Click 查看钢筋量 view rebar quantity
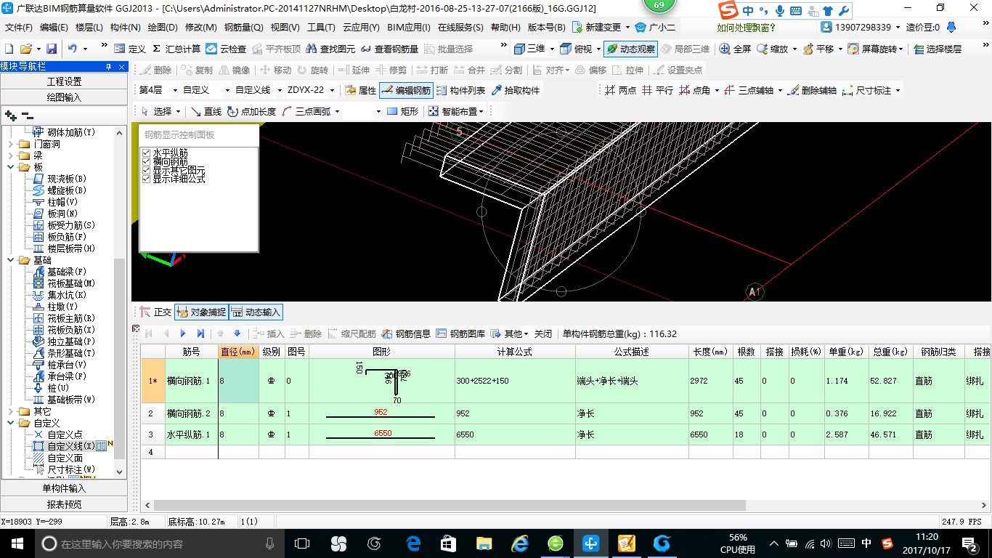 [389, 49]
